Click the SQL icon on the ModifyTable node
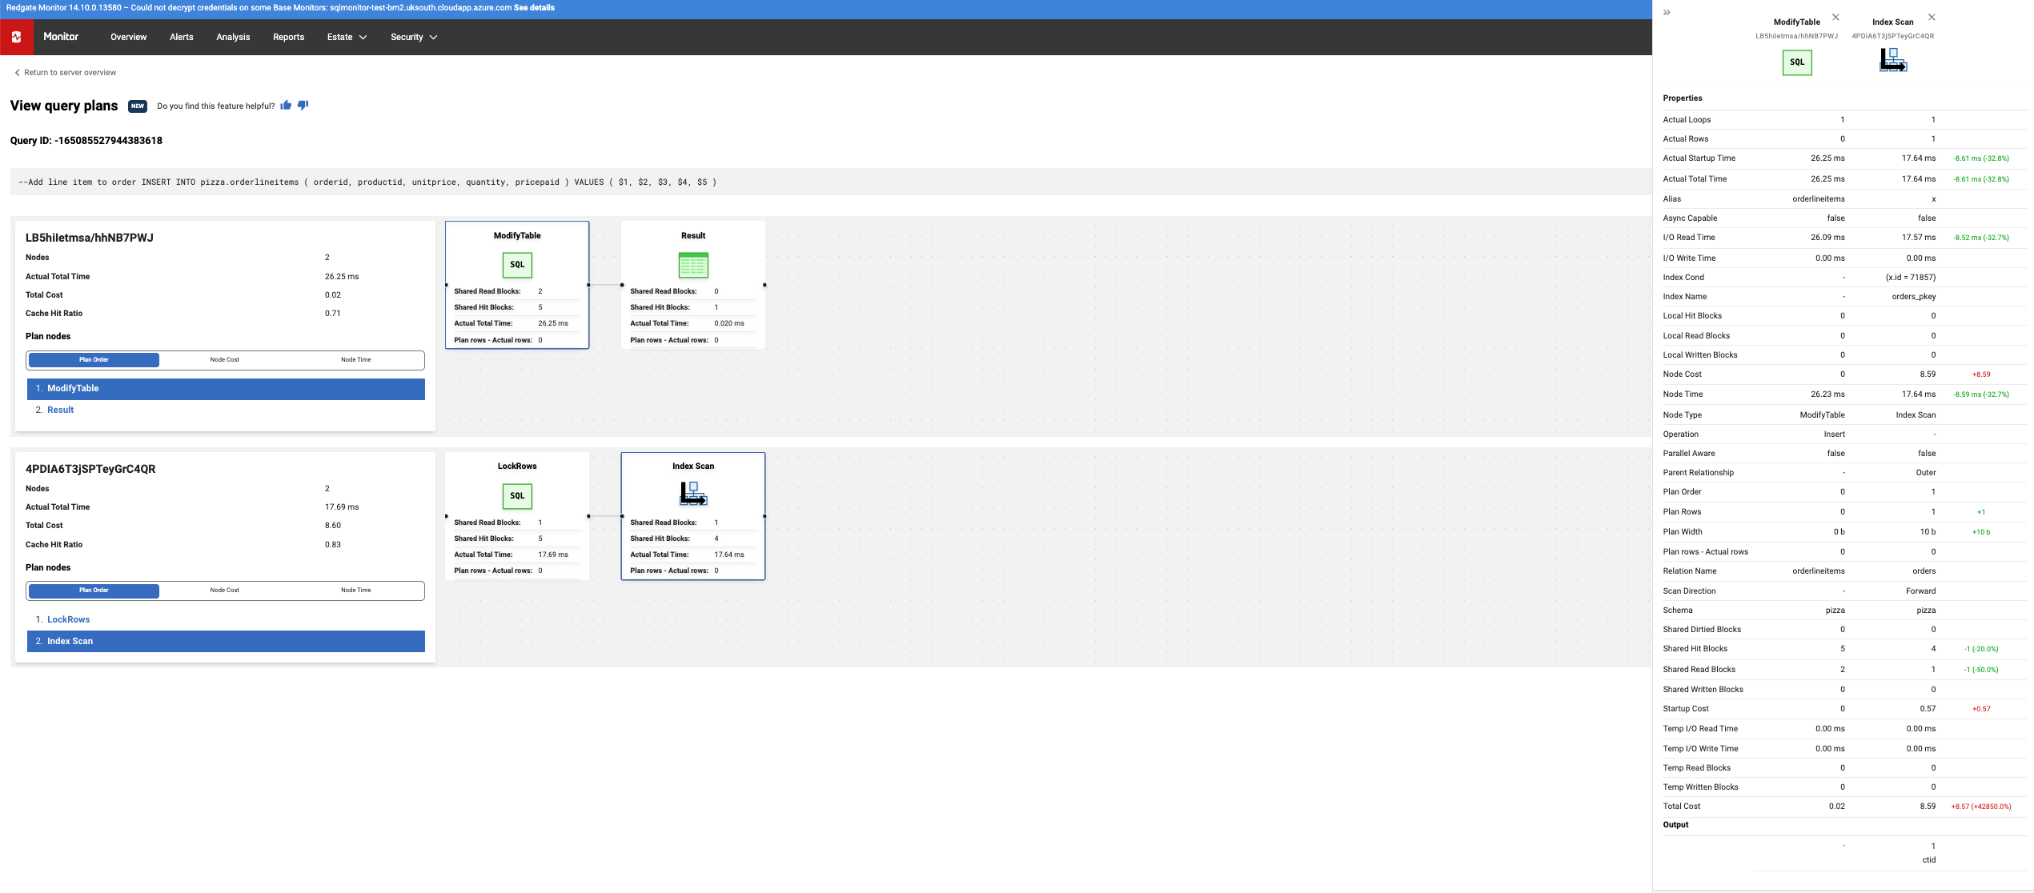Image resolution: width=2034 pixels, height=893 pixels. (x=516, y=264)
